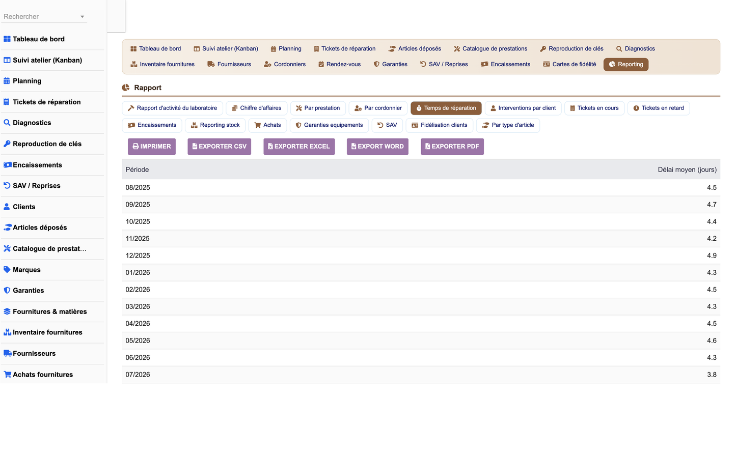Click the Tableau de bord sidebar icon

pyautogui.click(x=7, y=39)
